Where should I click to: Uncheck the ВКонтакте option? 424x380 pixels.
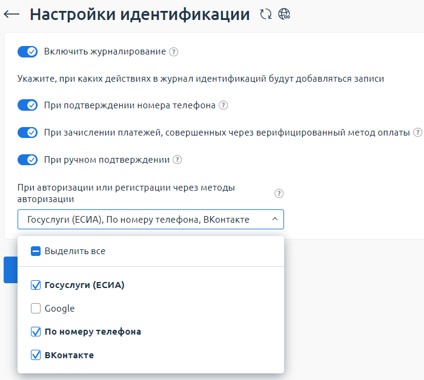36,355
